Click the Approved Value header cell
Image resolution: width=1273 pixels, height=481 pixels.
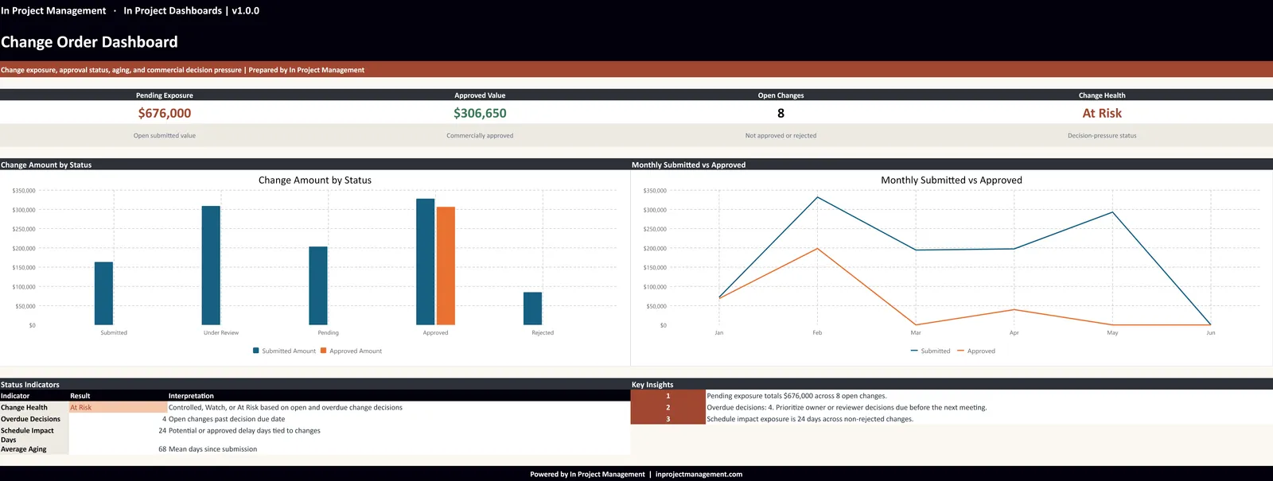click(480, 95)
